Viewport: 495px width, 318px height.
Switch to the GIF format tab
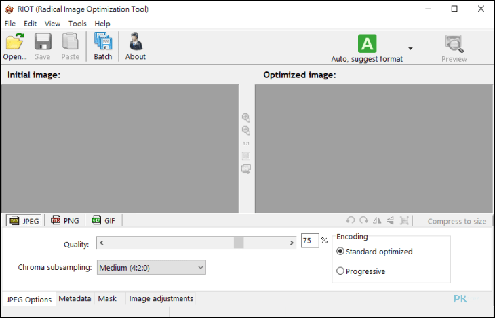click(x=104, y=220)
